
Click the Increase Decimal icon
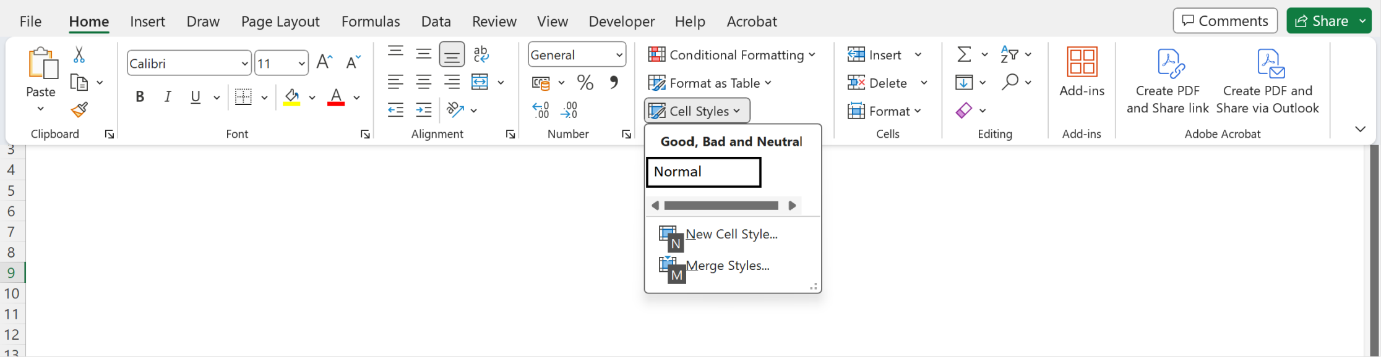coord(540,111)
